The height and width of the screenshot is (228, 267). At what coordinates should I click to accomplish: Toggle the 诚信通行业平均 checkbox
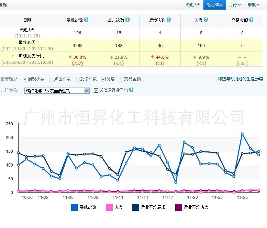pos(96,90)
